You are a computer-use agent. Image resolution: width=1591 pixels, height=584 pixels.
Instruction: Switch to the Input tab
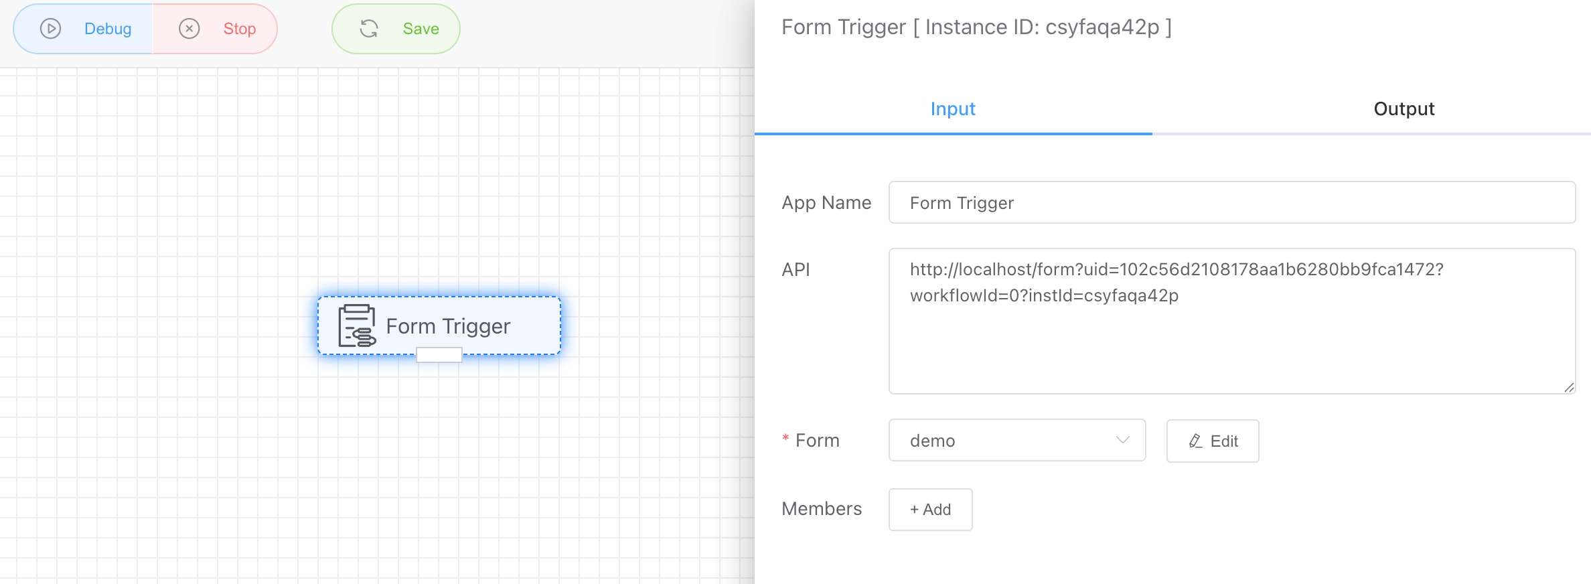[952, 109]
